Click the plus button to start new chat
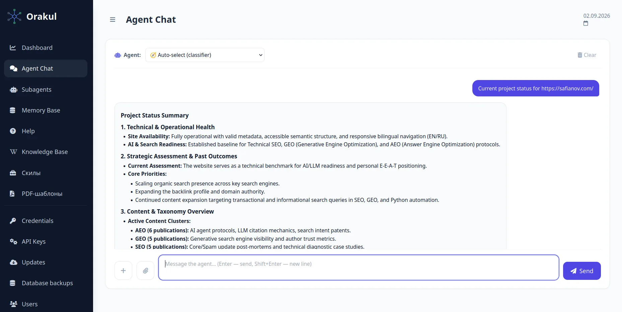The height and width of the screenshot is (312, 622). click(123, 270)
